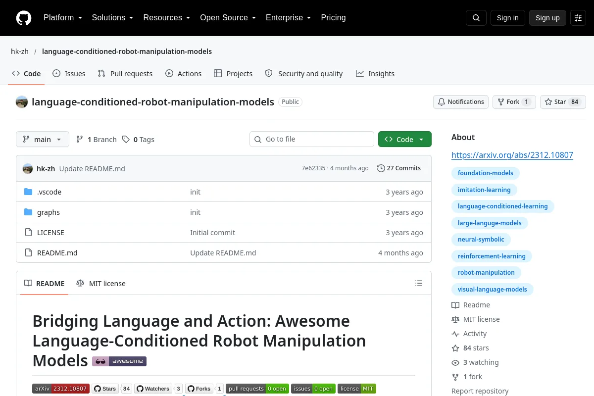Screen dimensions: 594x396
Task: Click the issues 0 open badge
Action: [x=313, y=389]
